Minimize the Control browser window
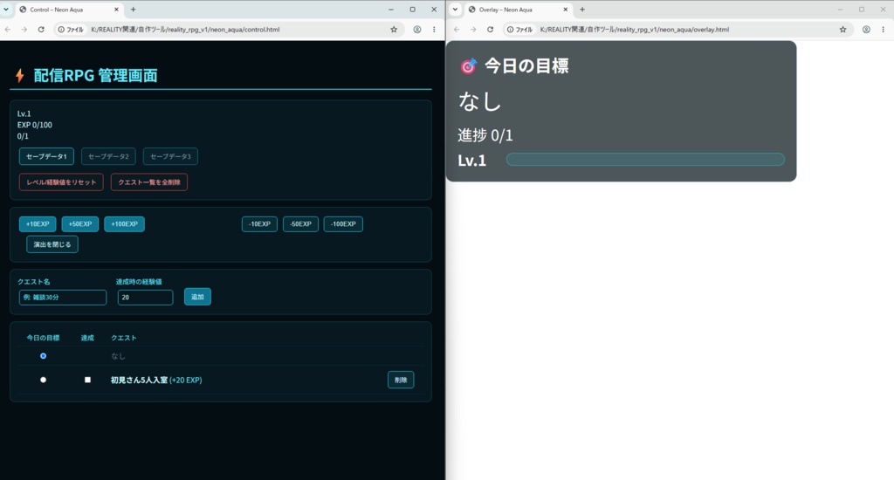The image size is (894, 480). point(391,10)
